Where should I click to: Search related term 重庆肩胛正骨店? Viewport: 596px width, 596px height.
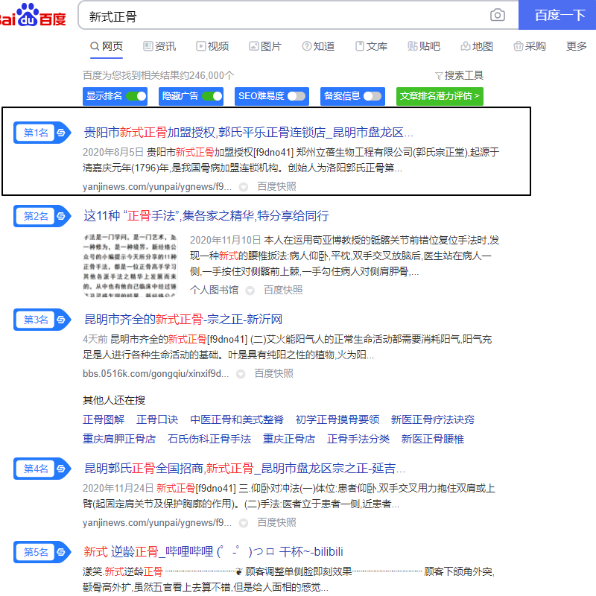pos(119,439)
